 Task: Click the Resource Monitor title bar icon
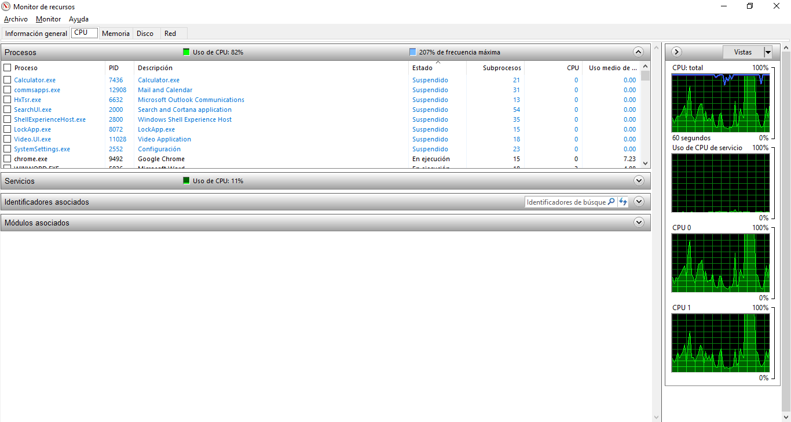tap(6, 6)
